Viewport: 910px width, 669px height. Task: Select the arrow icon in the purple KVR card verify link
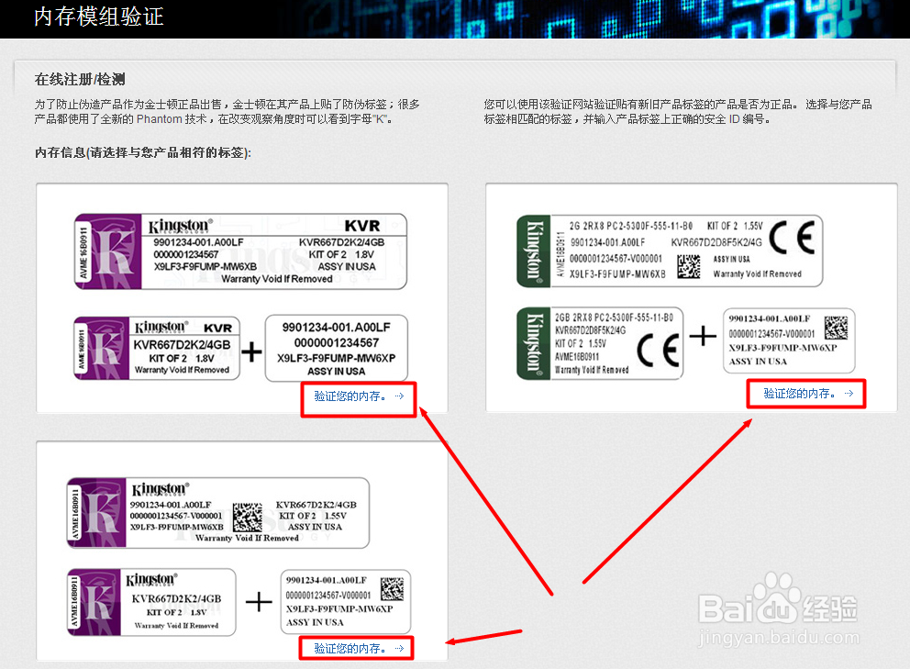[399, 396]
